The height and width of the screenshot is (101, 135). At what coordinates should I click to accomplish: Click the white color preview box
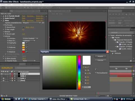[87, 60]
